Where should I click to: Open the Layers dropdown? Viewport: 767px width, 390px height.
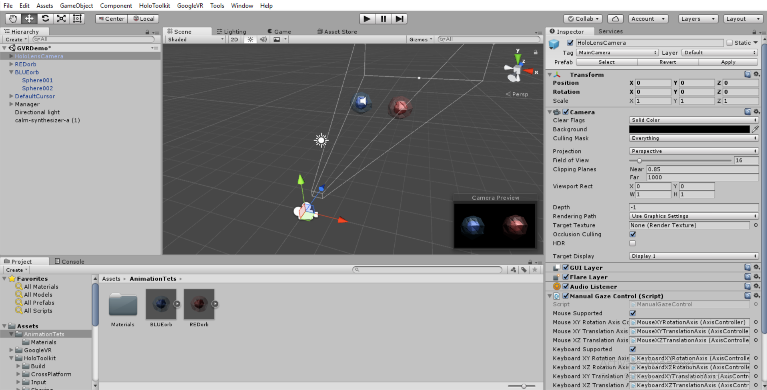(698, 19)
